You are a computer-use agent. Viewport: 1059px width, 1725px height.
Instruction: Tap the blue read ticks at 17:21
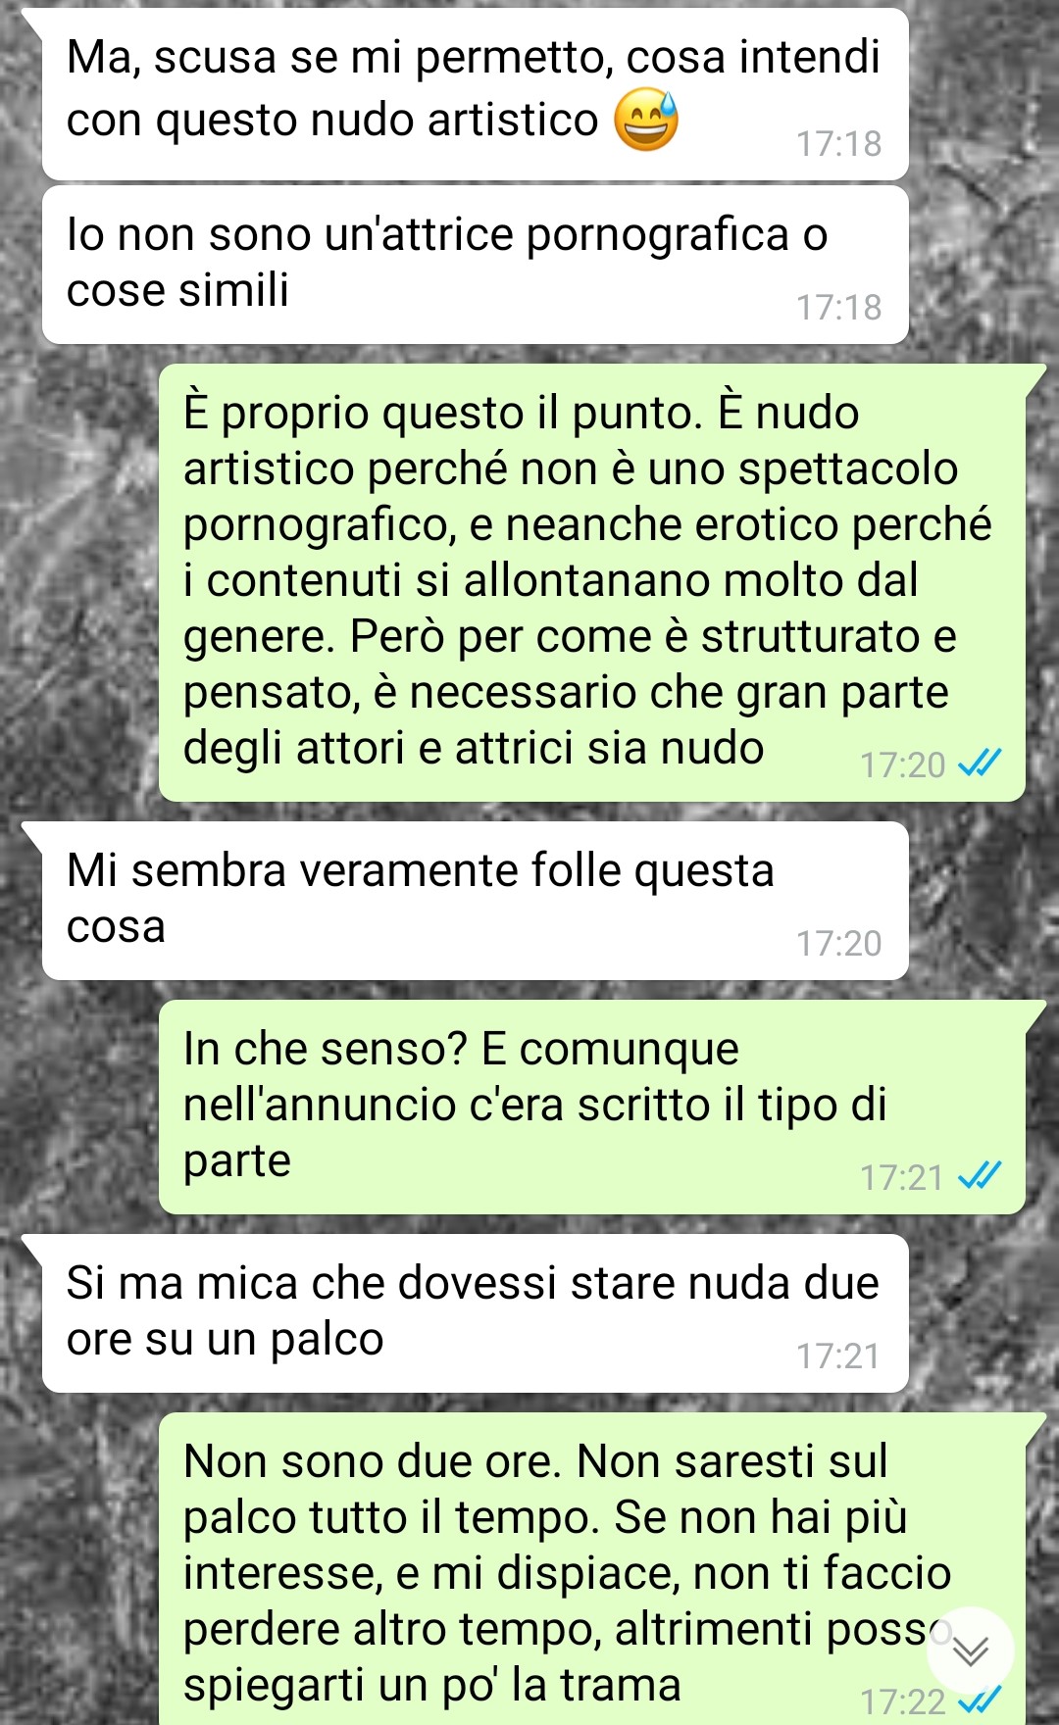[x=979, y=1174]
